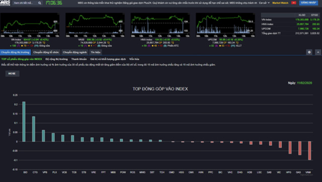Click the VPB bar in chart
Image resolution: width=322 pixels, height=182 pixels.
pos(43,136)
